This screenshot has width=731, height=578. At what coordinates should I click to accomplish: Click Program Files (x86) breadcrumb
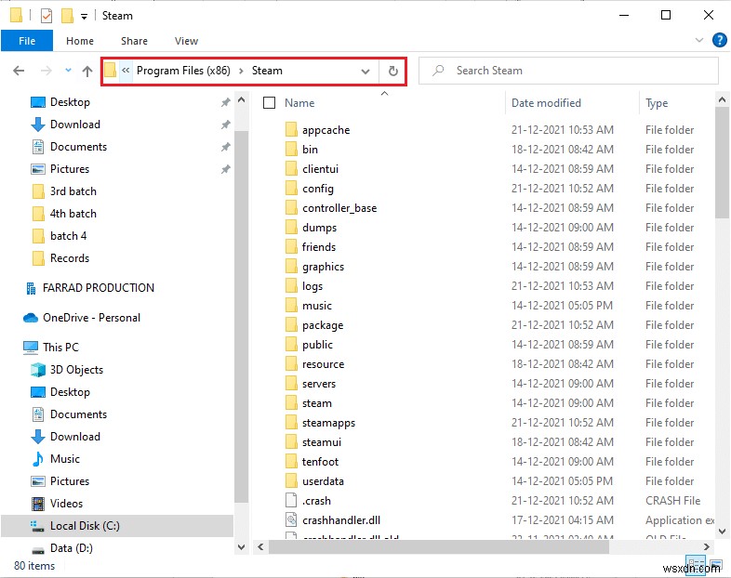(183, 71)
